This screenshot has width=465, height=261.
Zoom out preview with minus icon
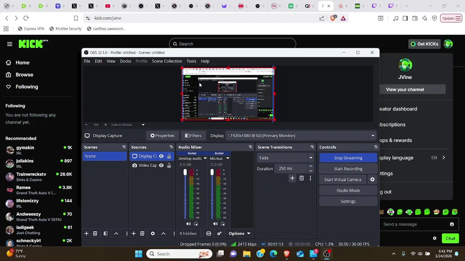pyautogui.click(x=86, y=125)
